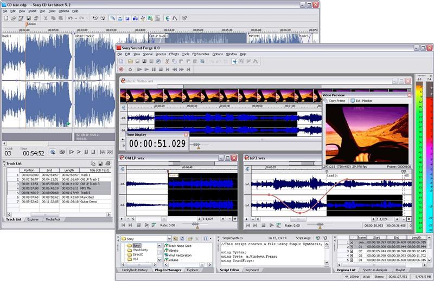The image size is (434, 281).
Task: Close the Time Display panel
Action: (x=186, y=135)
